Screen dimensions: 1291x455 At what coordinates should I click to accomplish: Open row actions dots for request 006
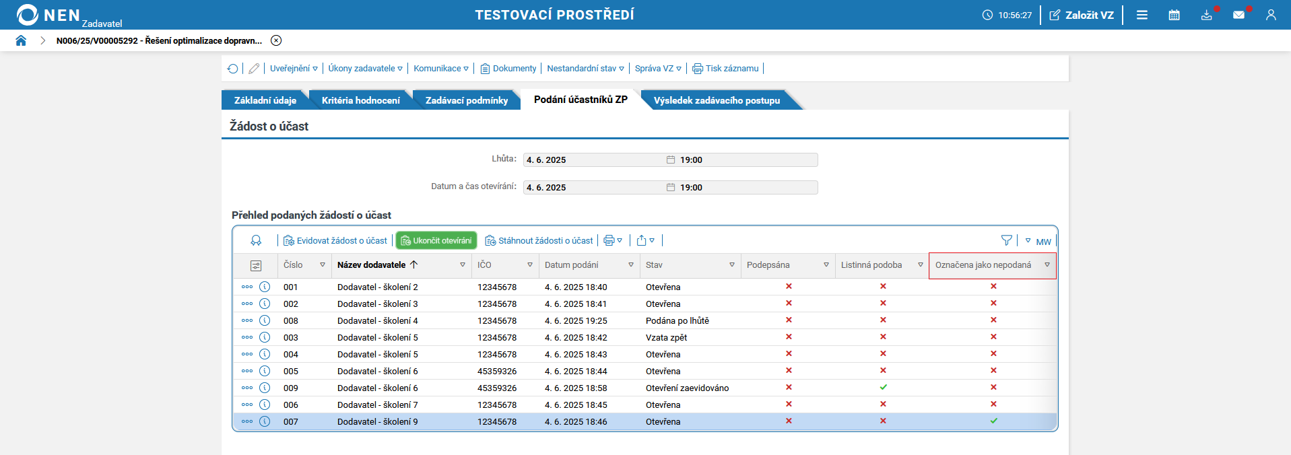pyautogui.click(x=247, y=405)
